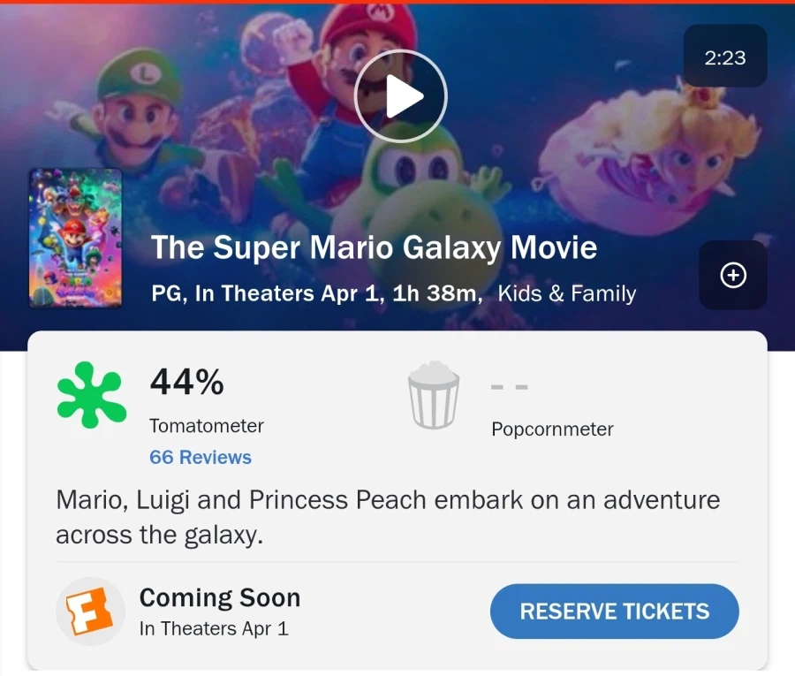795x676 pixels.
Task: Click the empty Popcornmeter dashes score
Action: pyautogui.click(x=510, y=387)
